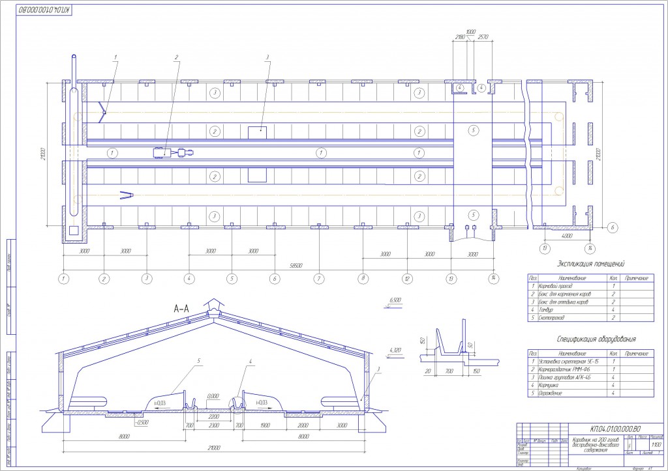Screen dimensions: 668x471
Task: Click axis bubble "12" below the plan
Action: 407,279
